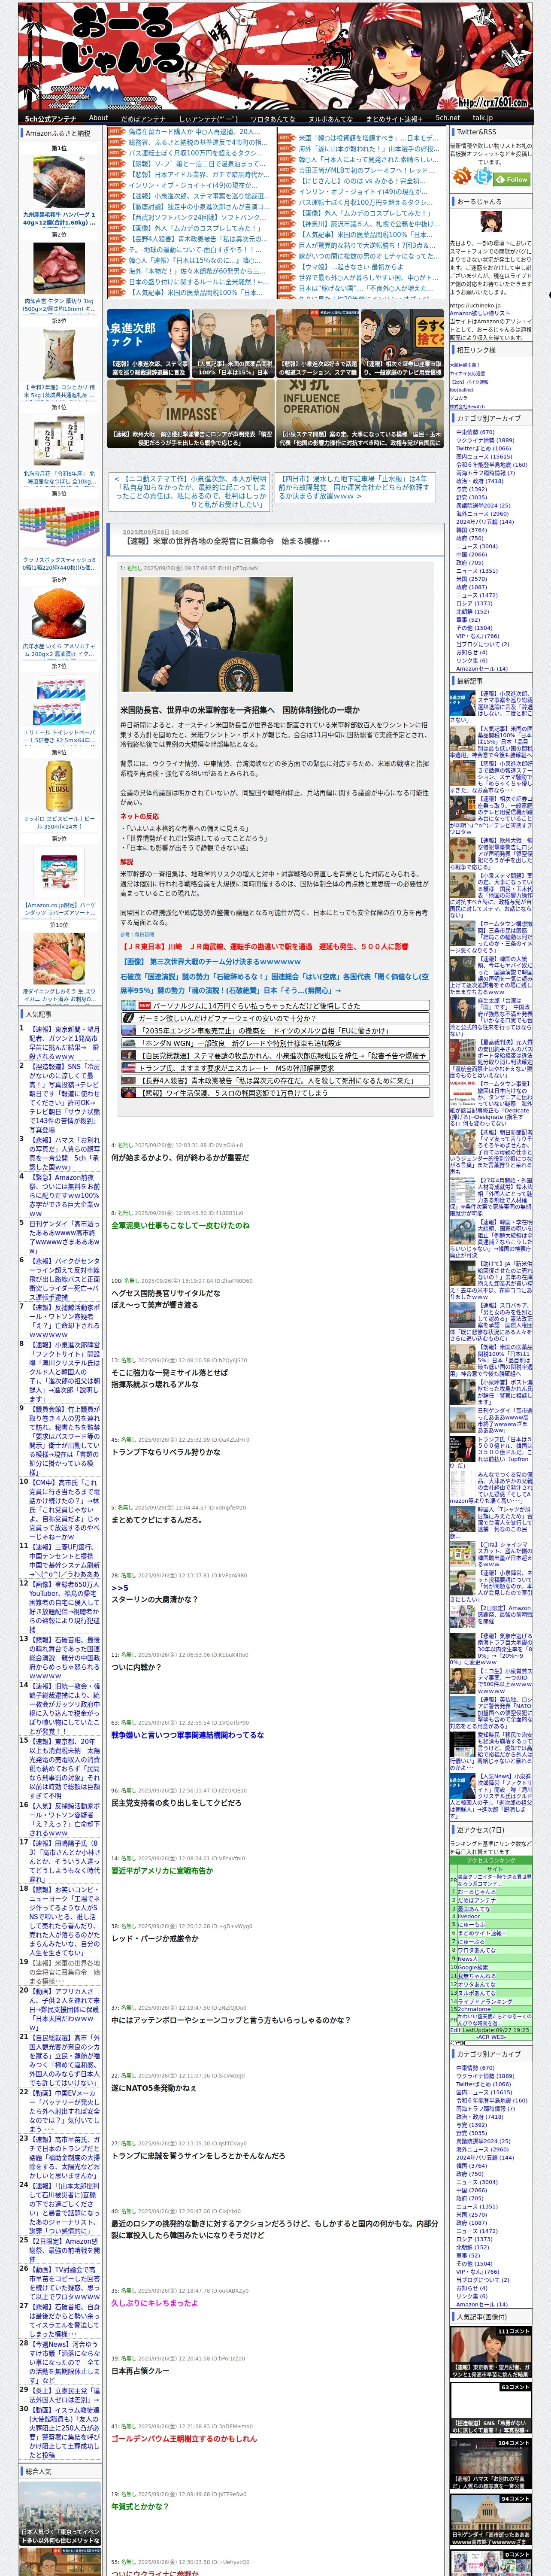Open 5ch.net in the navigation bar
Viewport: 551px width, 2576px height.
[447, 118]
